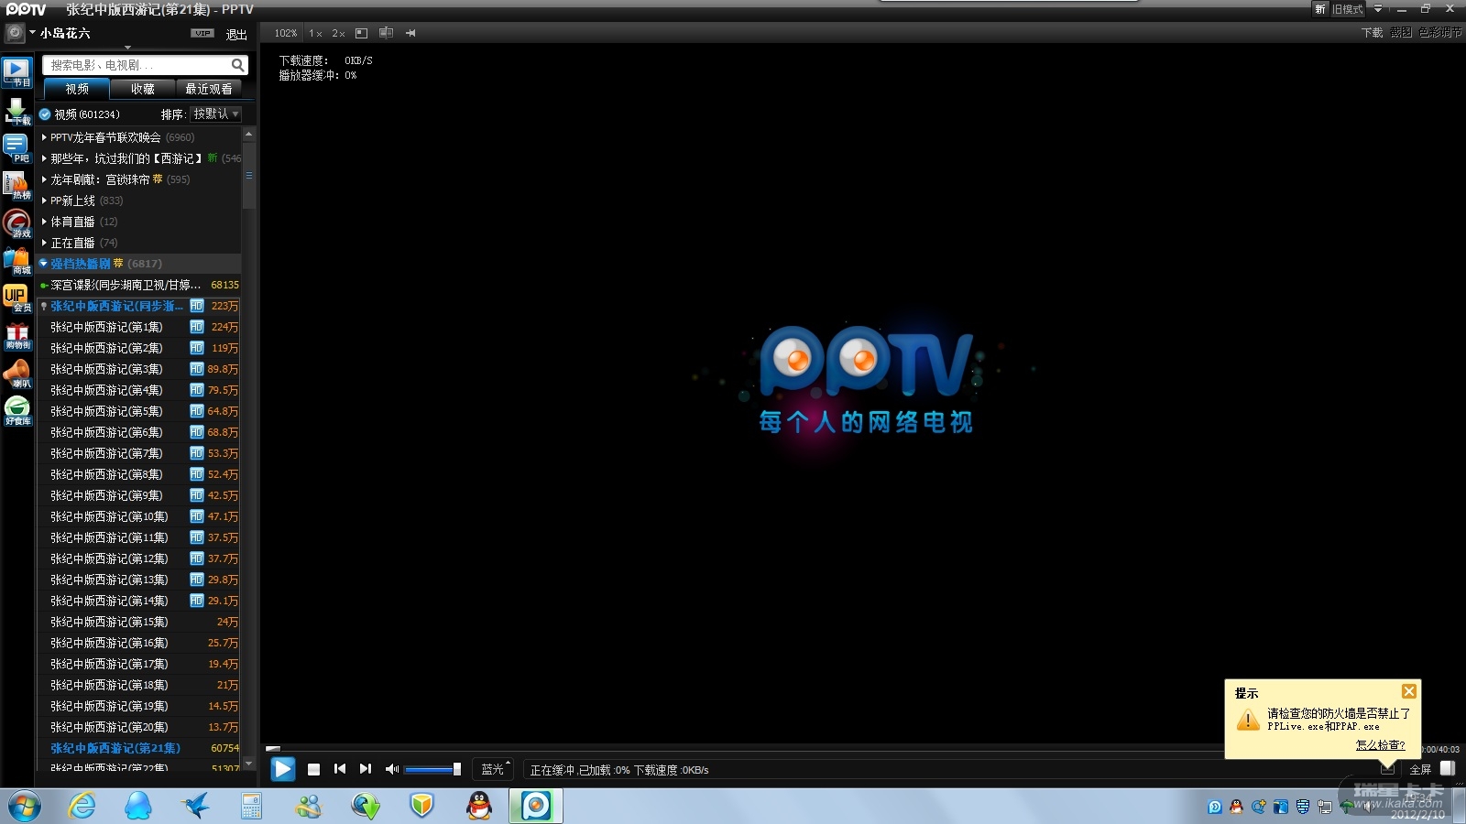Open the 下载 (Download) sidebar panel
This screenshot has height=824, width=1466.
[16, 111]
